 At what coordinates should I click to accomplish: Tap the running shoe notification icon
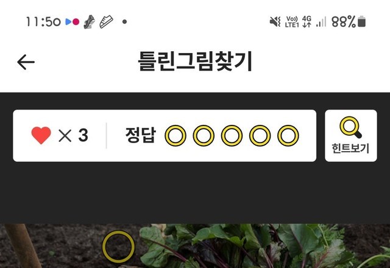point(89,22)
